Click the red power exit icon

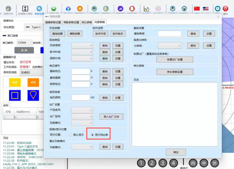[x=225, y=9]
